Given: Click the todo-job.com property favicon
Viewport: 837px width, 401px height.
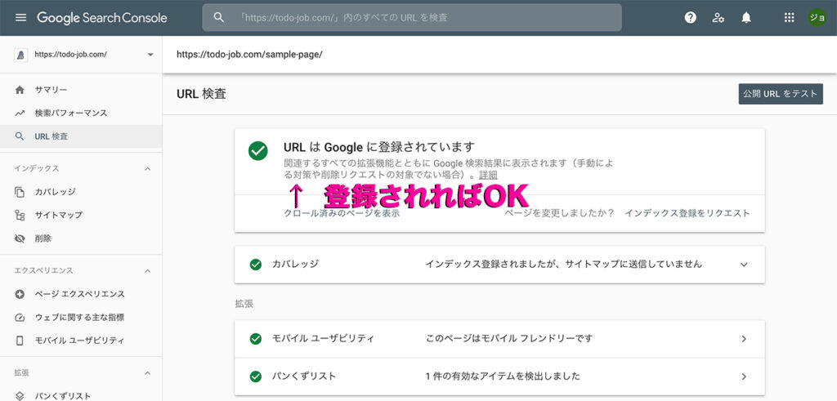Looking at the screenshot, I should pyautogui.click(x=20, y=55).
